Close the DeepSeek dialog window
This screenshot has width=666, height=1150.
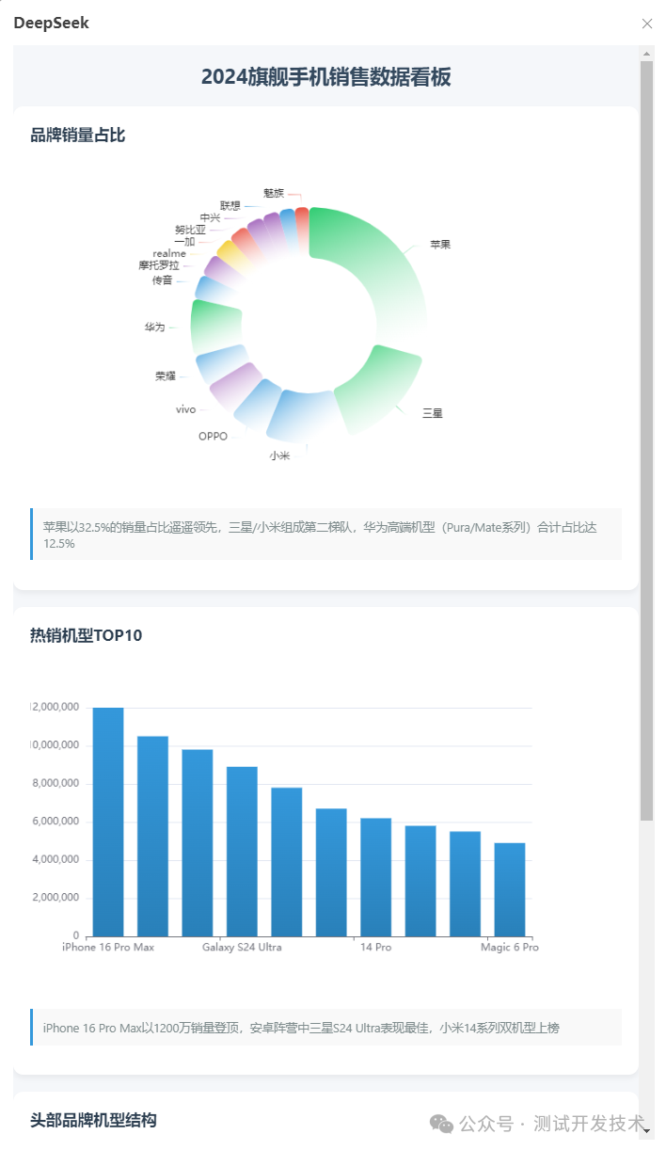point(647,24)
